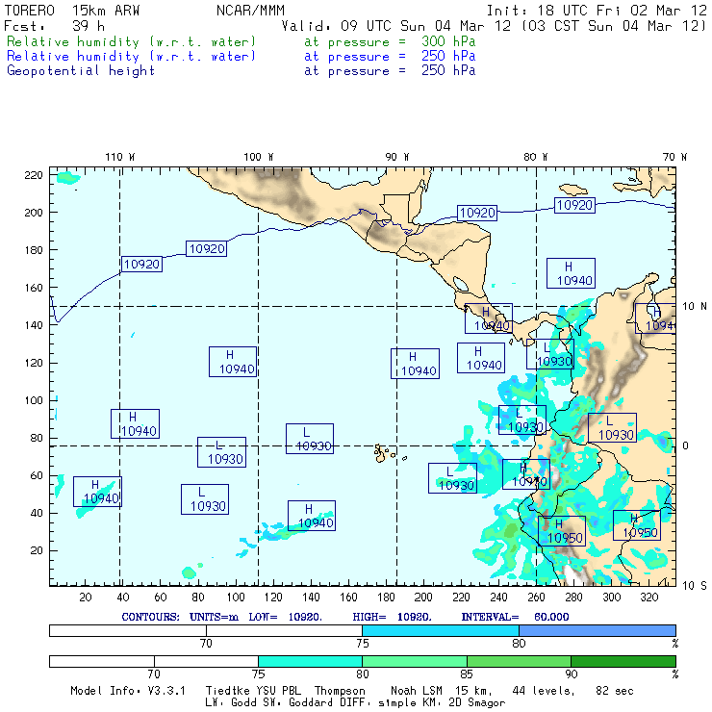The height and width of the screenshot is (712, 712).
Task: Click the "44 levels," model text
Action: coord(544,691)
